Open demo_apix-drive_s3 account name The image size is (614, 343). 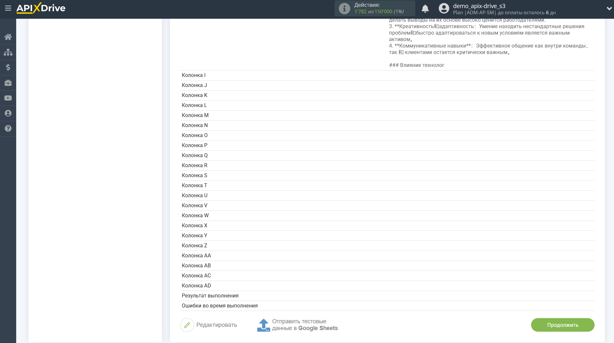point(479,6)
